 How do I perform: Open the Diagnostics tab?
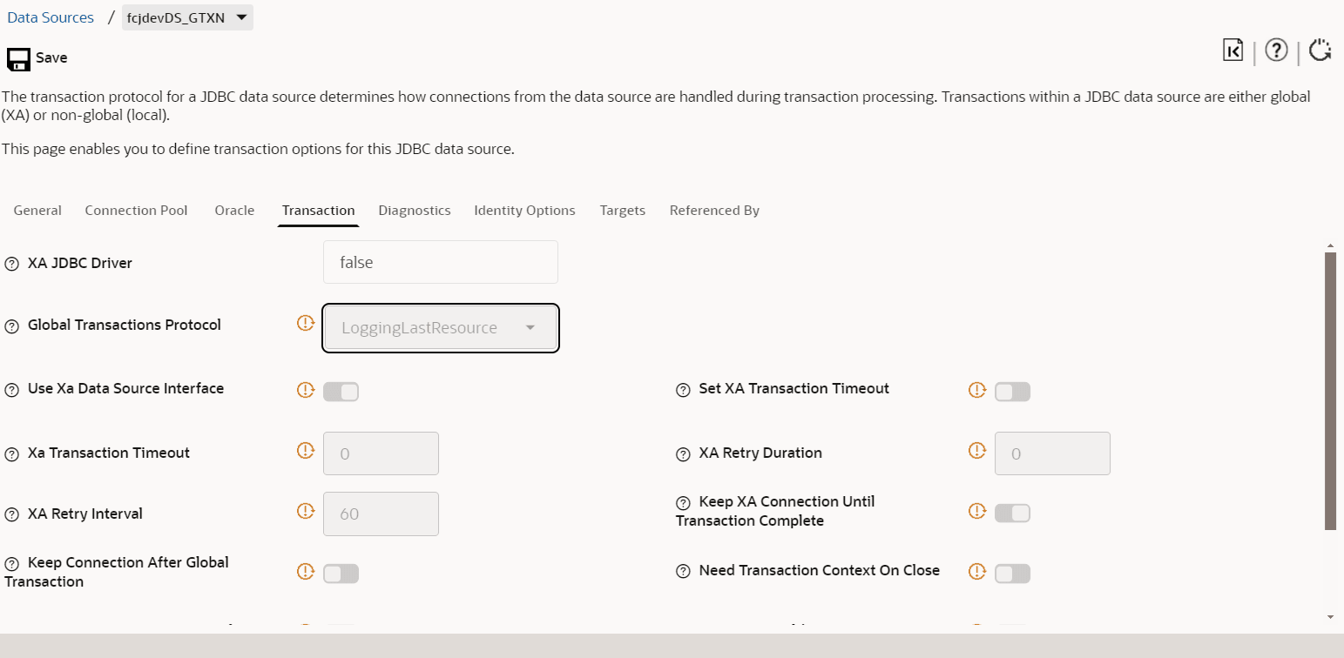tap(415, 211)
